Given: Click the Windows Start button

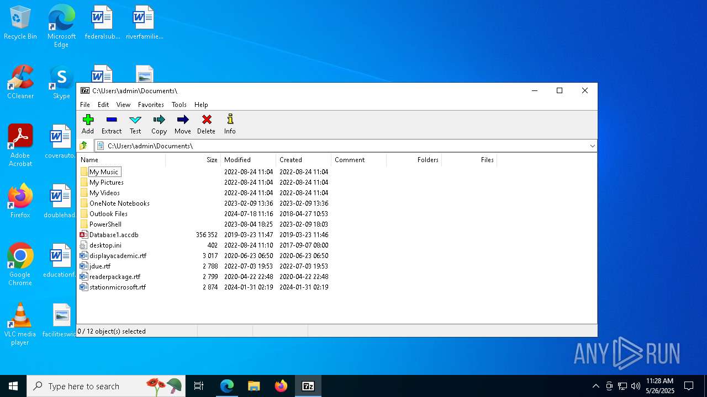Looking at the screenshot, I should (13, 386).
